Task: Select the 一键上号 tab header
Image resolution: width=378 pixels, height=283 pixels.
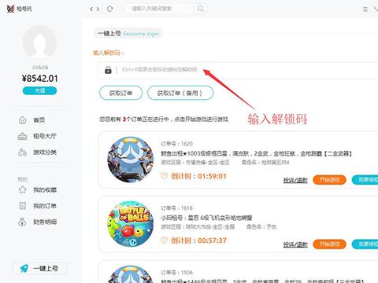Action: click(128, 34)
